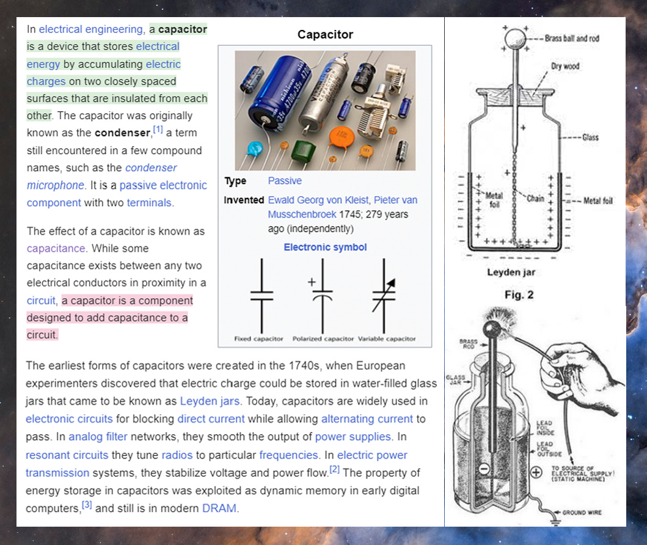The width and height of the screenshot is (647, 545).
Task: Select the Dry wood diagram label
Action: (565, 66)
